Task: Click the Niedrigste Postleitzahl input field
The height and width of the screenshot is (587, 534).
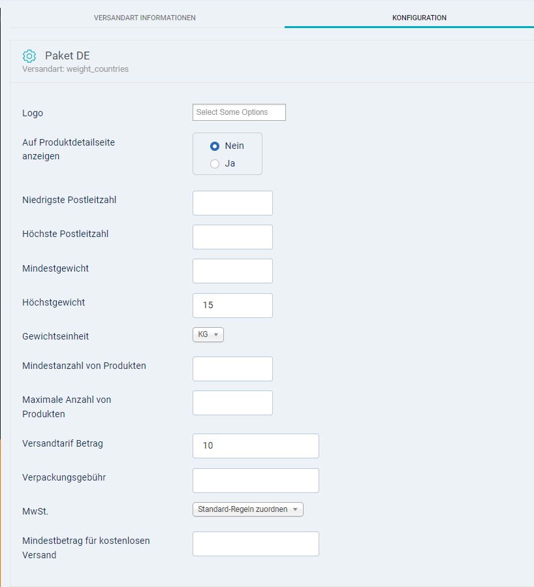Action: coord(232,203)
